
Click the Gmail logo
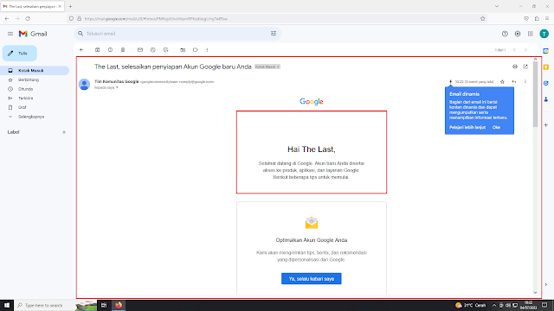point(33,34)
